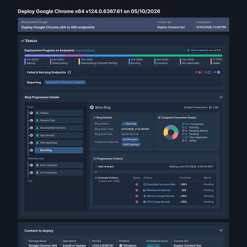
Task: Click endpoint icon beside 1.2k execution count
Action: [210, 107]
